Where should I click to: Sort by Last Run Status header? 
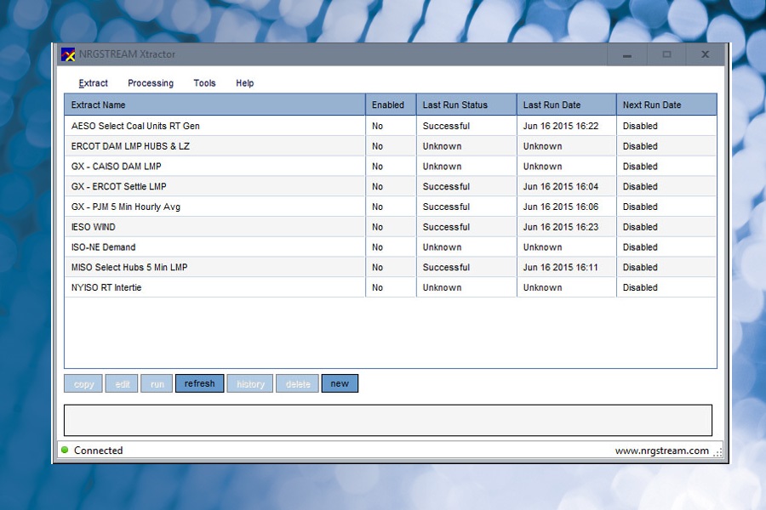tap(466, 105)
